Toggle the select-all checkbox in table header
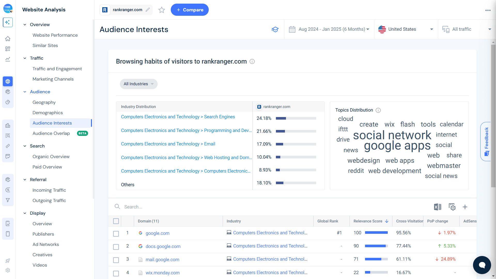Viewport: 496px width, 279px height. [x=116, y=221]
